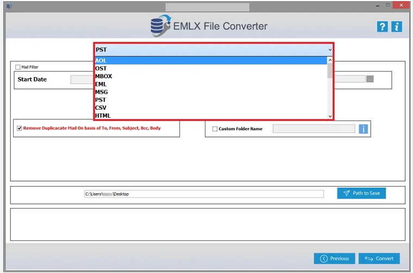
Task: Click the list scrollbar up arrow
Action: [330, 60]
